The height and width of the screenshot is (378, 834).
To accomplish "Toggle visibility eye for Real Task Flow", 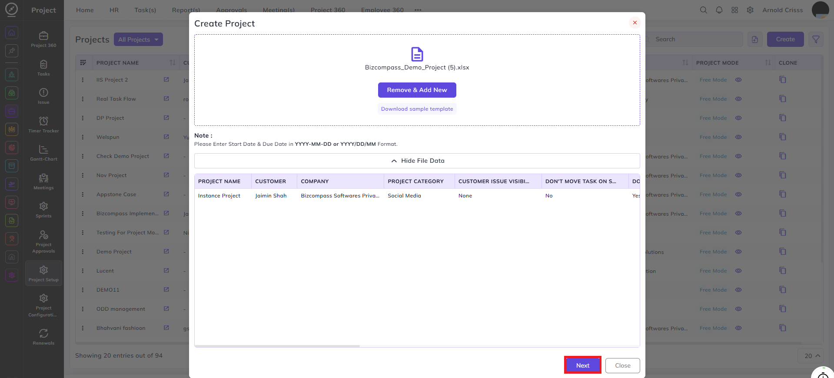I will click(x=738, y=99).
